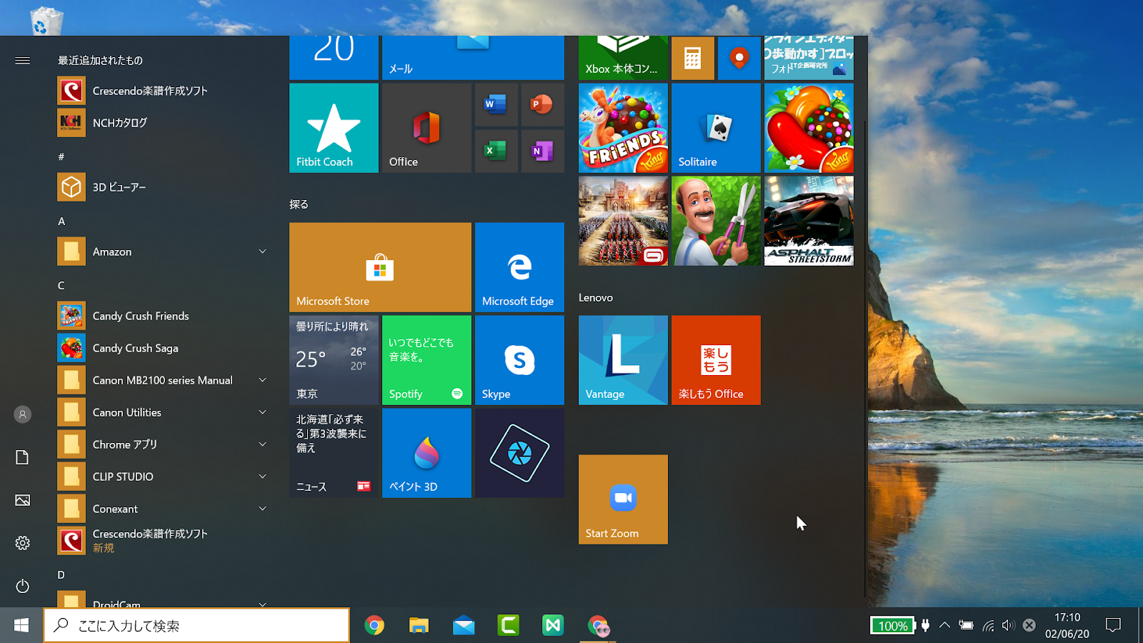1143x643 pixels.
Task: Open the Pictures icon in Start sidebar
Action: pos(22,500)
